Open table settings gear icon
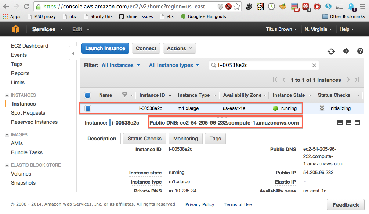The width and height of the screenshot is (369, 214). [346, 51]
